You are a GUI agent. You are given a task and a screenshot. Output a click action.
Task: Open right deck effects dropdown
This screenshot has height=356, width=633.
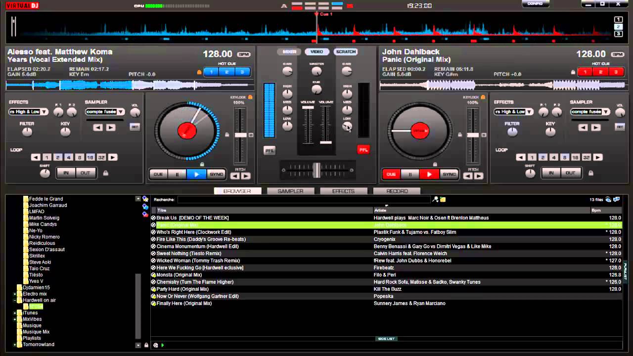pyautogui.click(x=529, y=112)
